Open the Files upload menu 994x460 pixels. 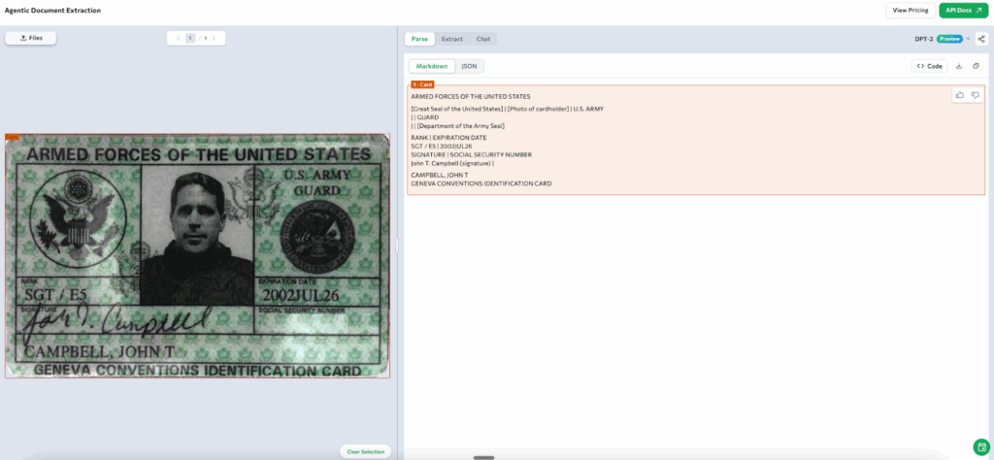click(31, 38)
